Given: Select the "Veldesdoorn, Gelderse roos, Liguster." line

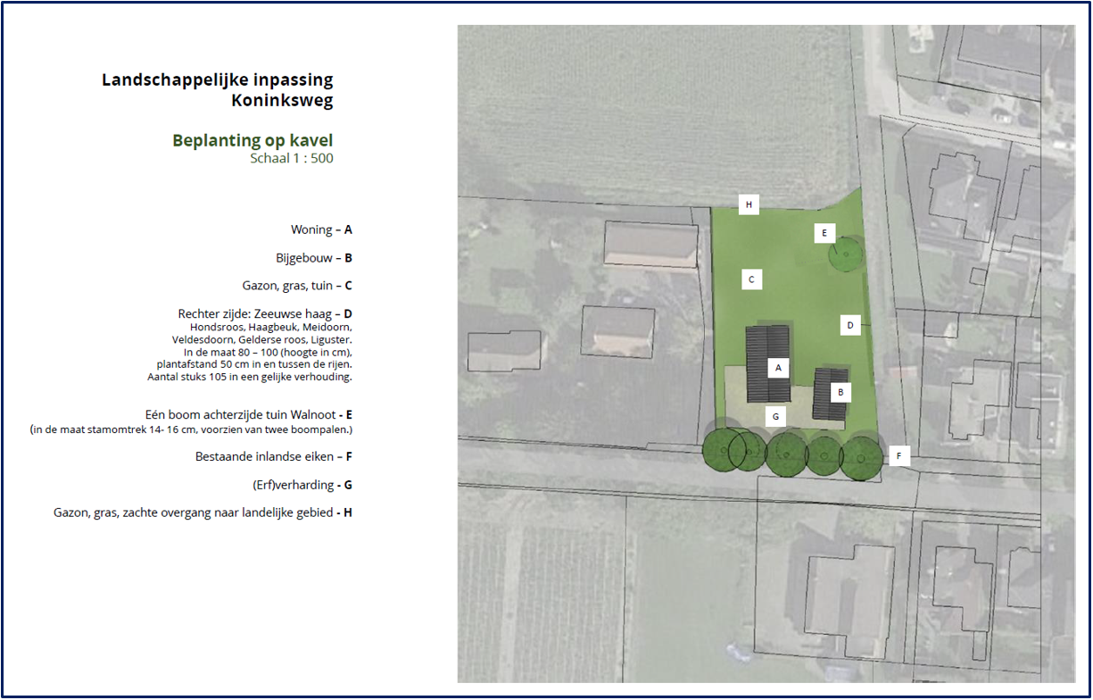Looking at the screenshot, I should [262, 339].
